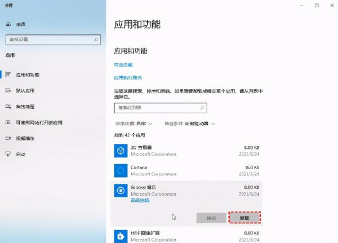Click the HEIF 图像扩展 app icon

pos(121,235)
